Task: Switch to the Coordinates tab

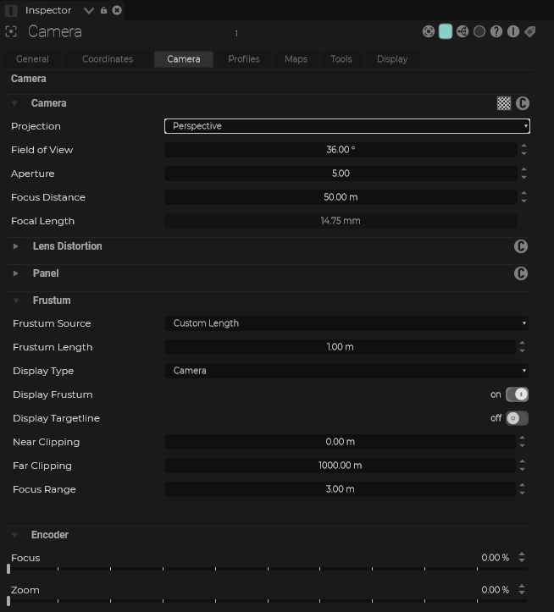Action: (x=108, y=59)
